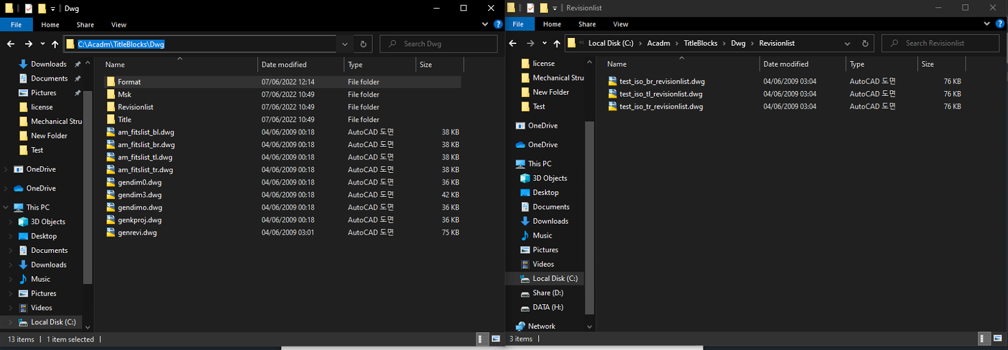Click Videos icon in Revisionlist window sidebar
This screenshot has height=350, width=1008.
pos(525,264)
